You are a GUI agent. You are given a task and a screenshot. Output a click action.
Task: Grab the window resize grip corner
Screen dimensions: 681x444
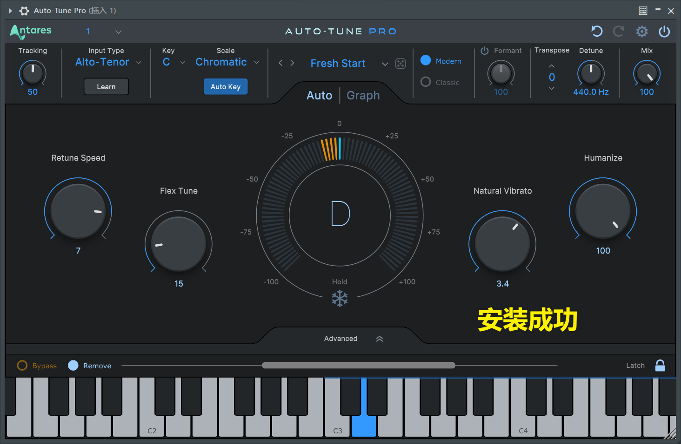pos(670,433)
